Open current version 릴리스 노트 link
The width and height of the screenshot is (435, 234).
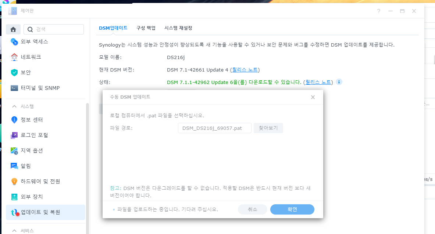click(x=245, y=70)
